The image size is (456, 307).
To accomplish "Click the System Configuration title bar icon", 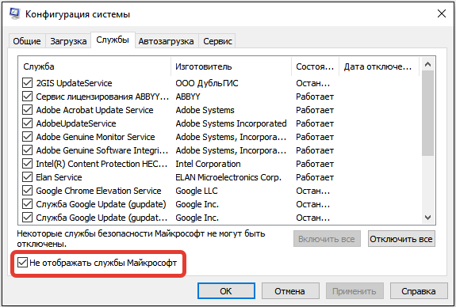I will pos(14,13).
